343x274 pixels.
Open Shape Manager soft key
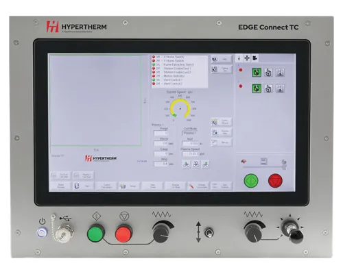[x=60, y=186]
